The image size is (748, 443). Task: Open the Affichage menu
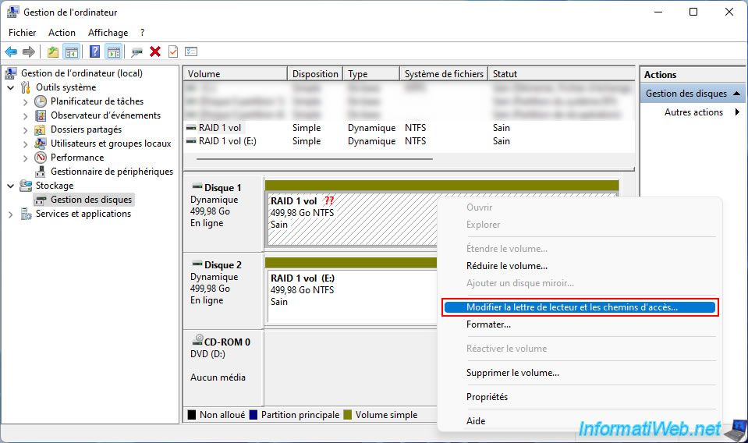pos(108,33)
